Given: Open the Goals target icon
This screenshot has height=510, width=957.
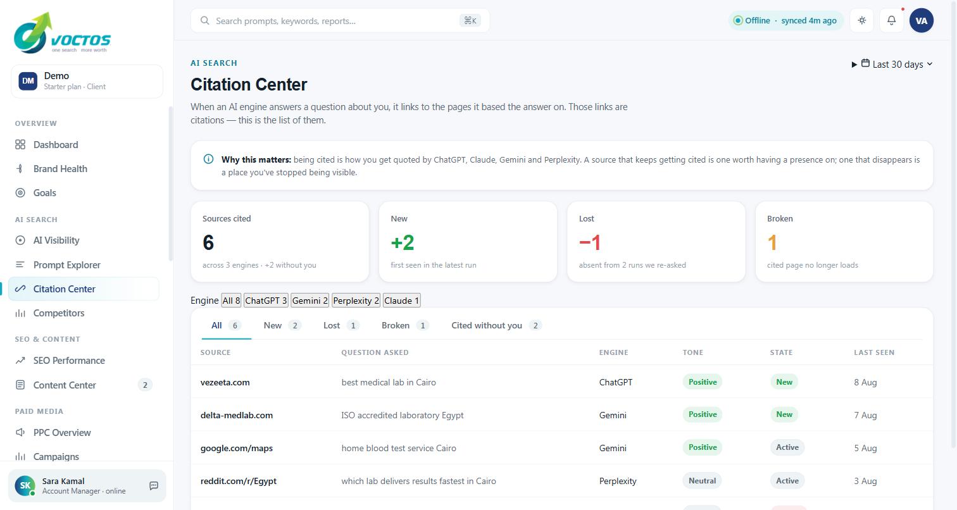Looking at the screenshot, I should click(x=20, y=193).
